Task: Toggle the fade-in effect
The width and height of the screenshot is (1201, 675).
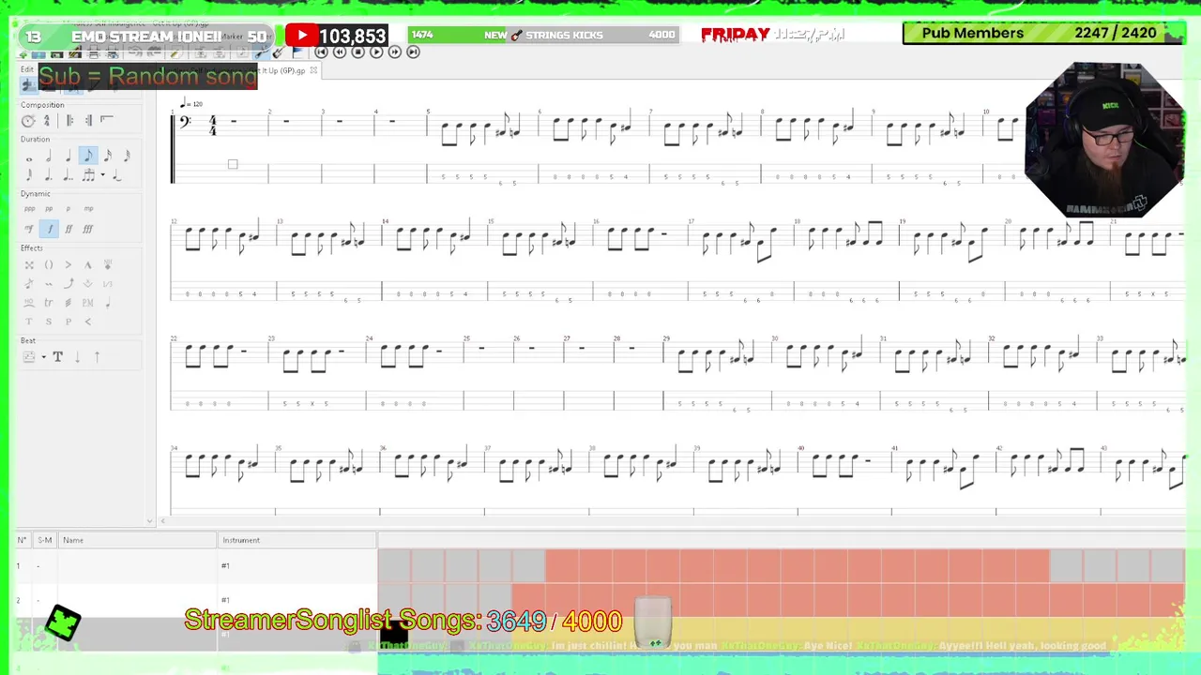Action: click(x=88, y=322)
